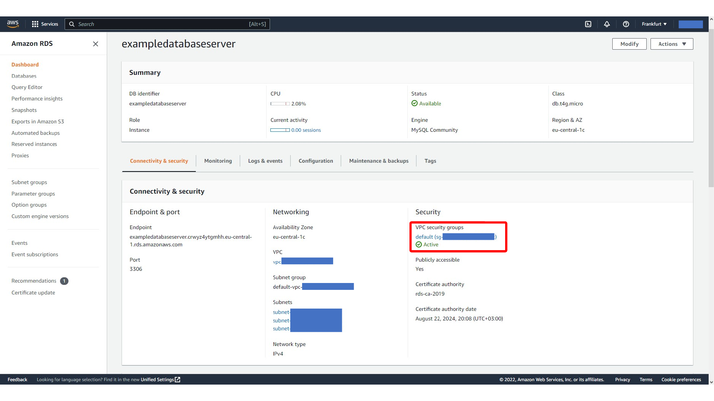This screenshot has height=401, width=714.
Task: Open the Services grid menu icon
Action: click(35, 24)
